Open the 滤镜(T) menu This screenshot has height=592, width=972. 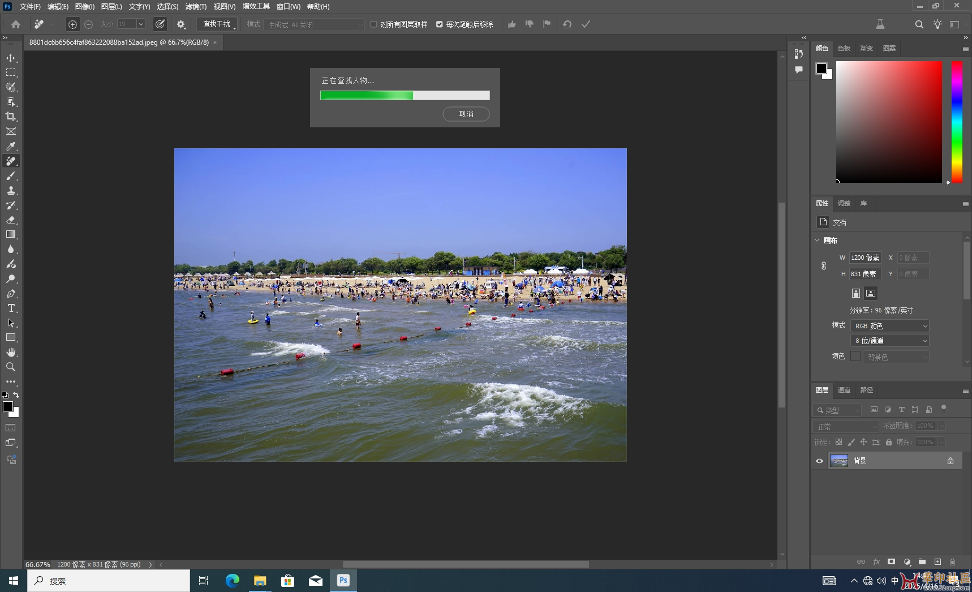click(x=196, y=7)
